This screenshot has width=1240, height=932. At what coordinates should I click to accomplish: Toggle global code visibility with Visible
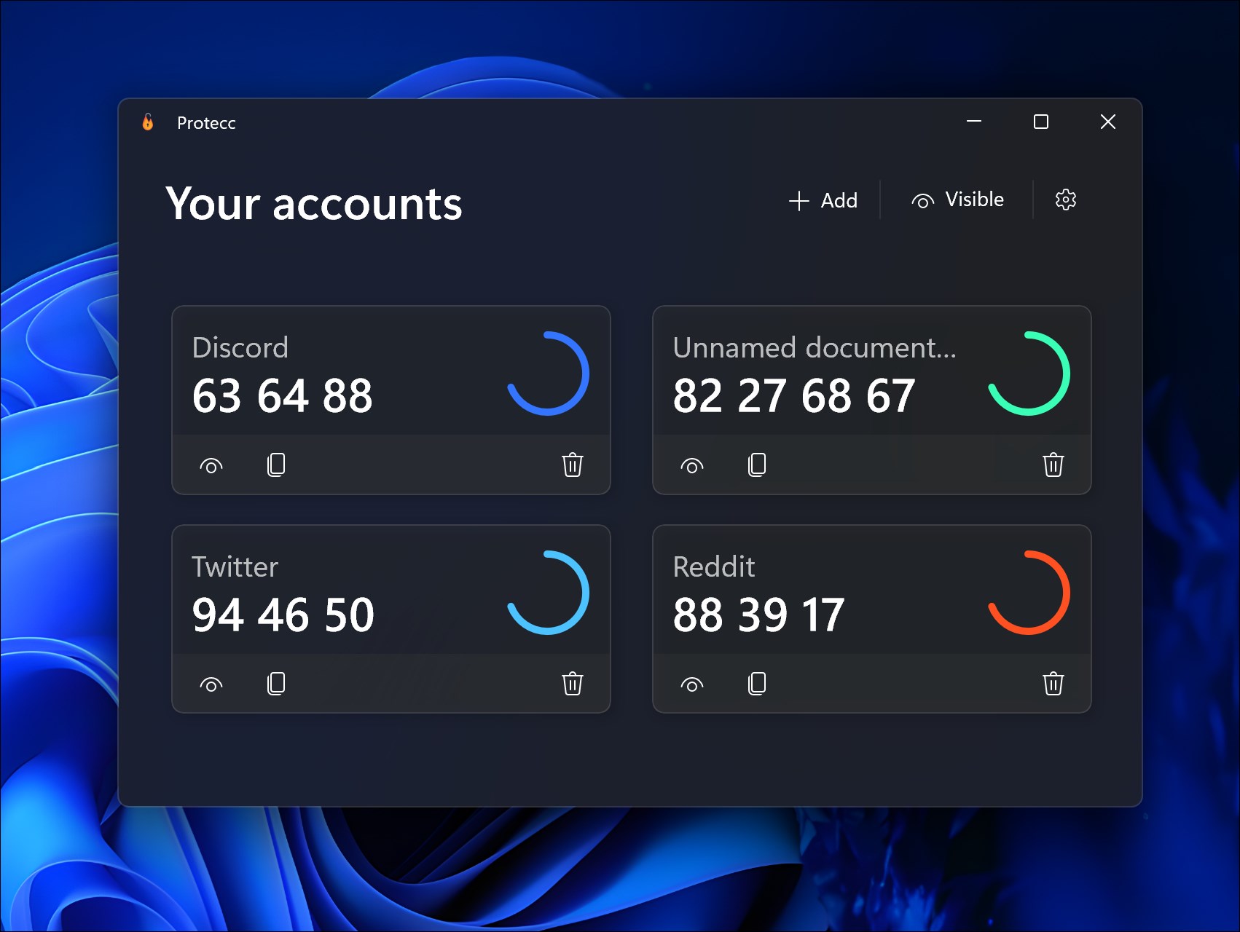point(958,200)
